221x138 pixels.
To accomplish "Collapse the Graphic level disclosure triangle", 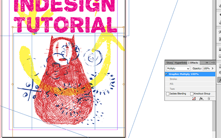I will point(166,74).
